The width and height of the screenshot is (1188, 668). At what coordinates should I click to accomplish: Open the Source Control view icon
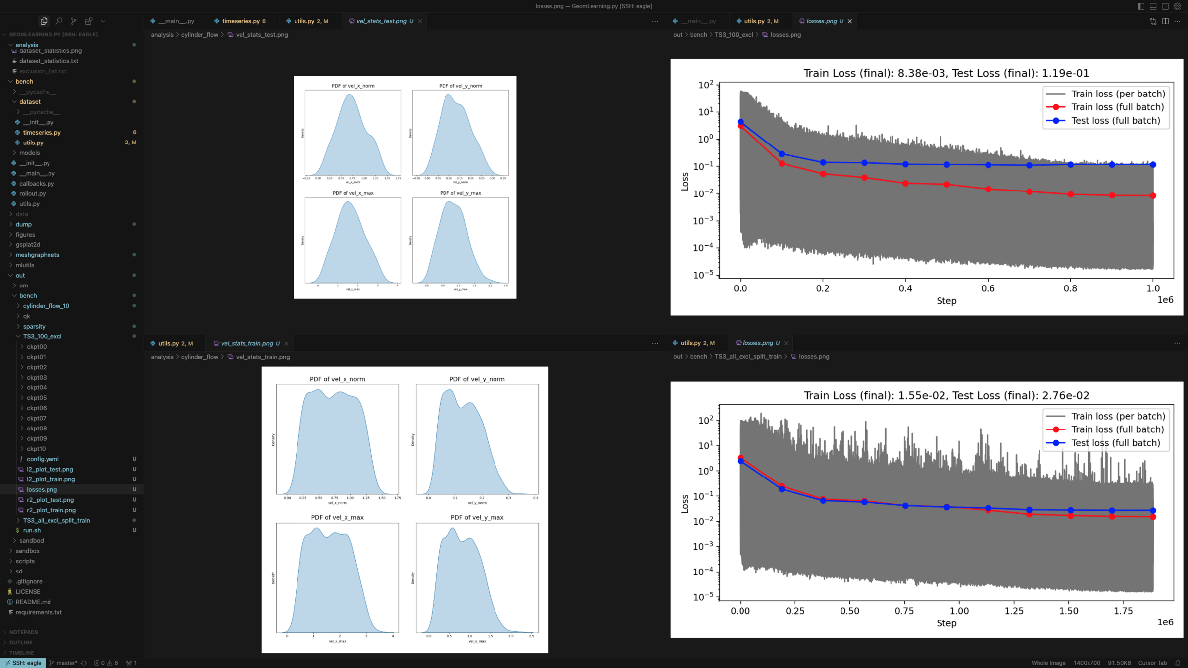pyautogui.click(x=74, y=21)
